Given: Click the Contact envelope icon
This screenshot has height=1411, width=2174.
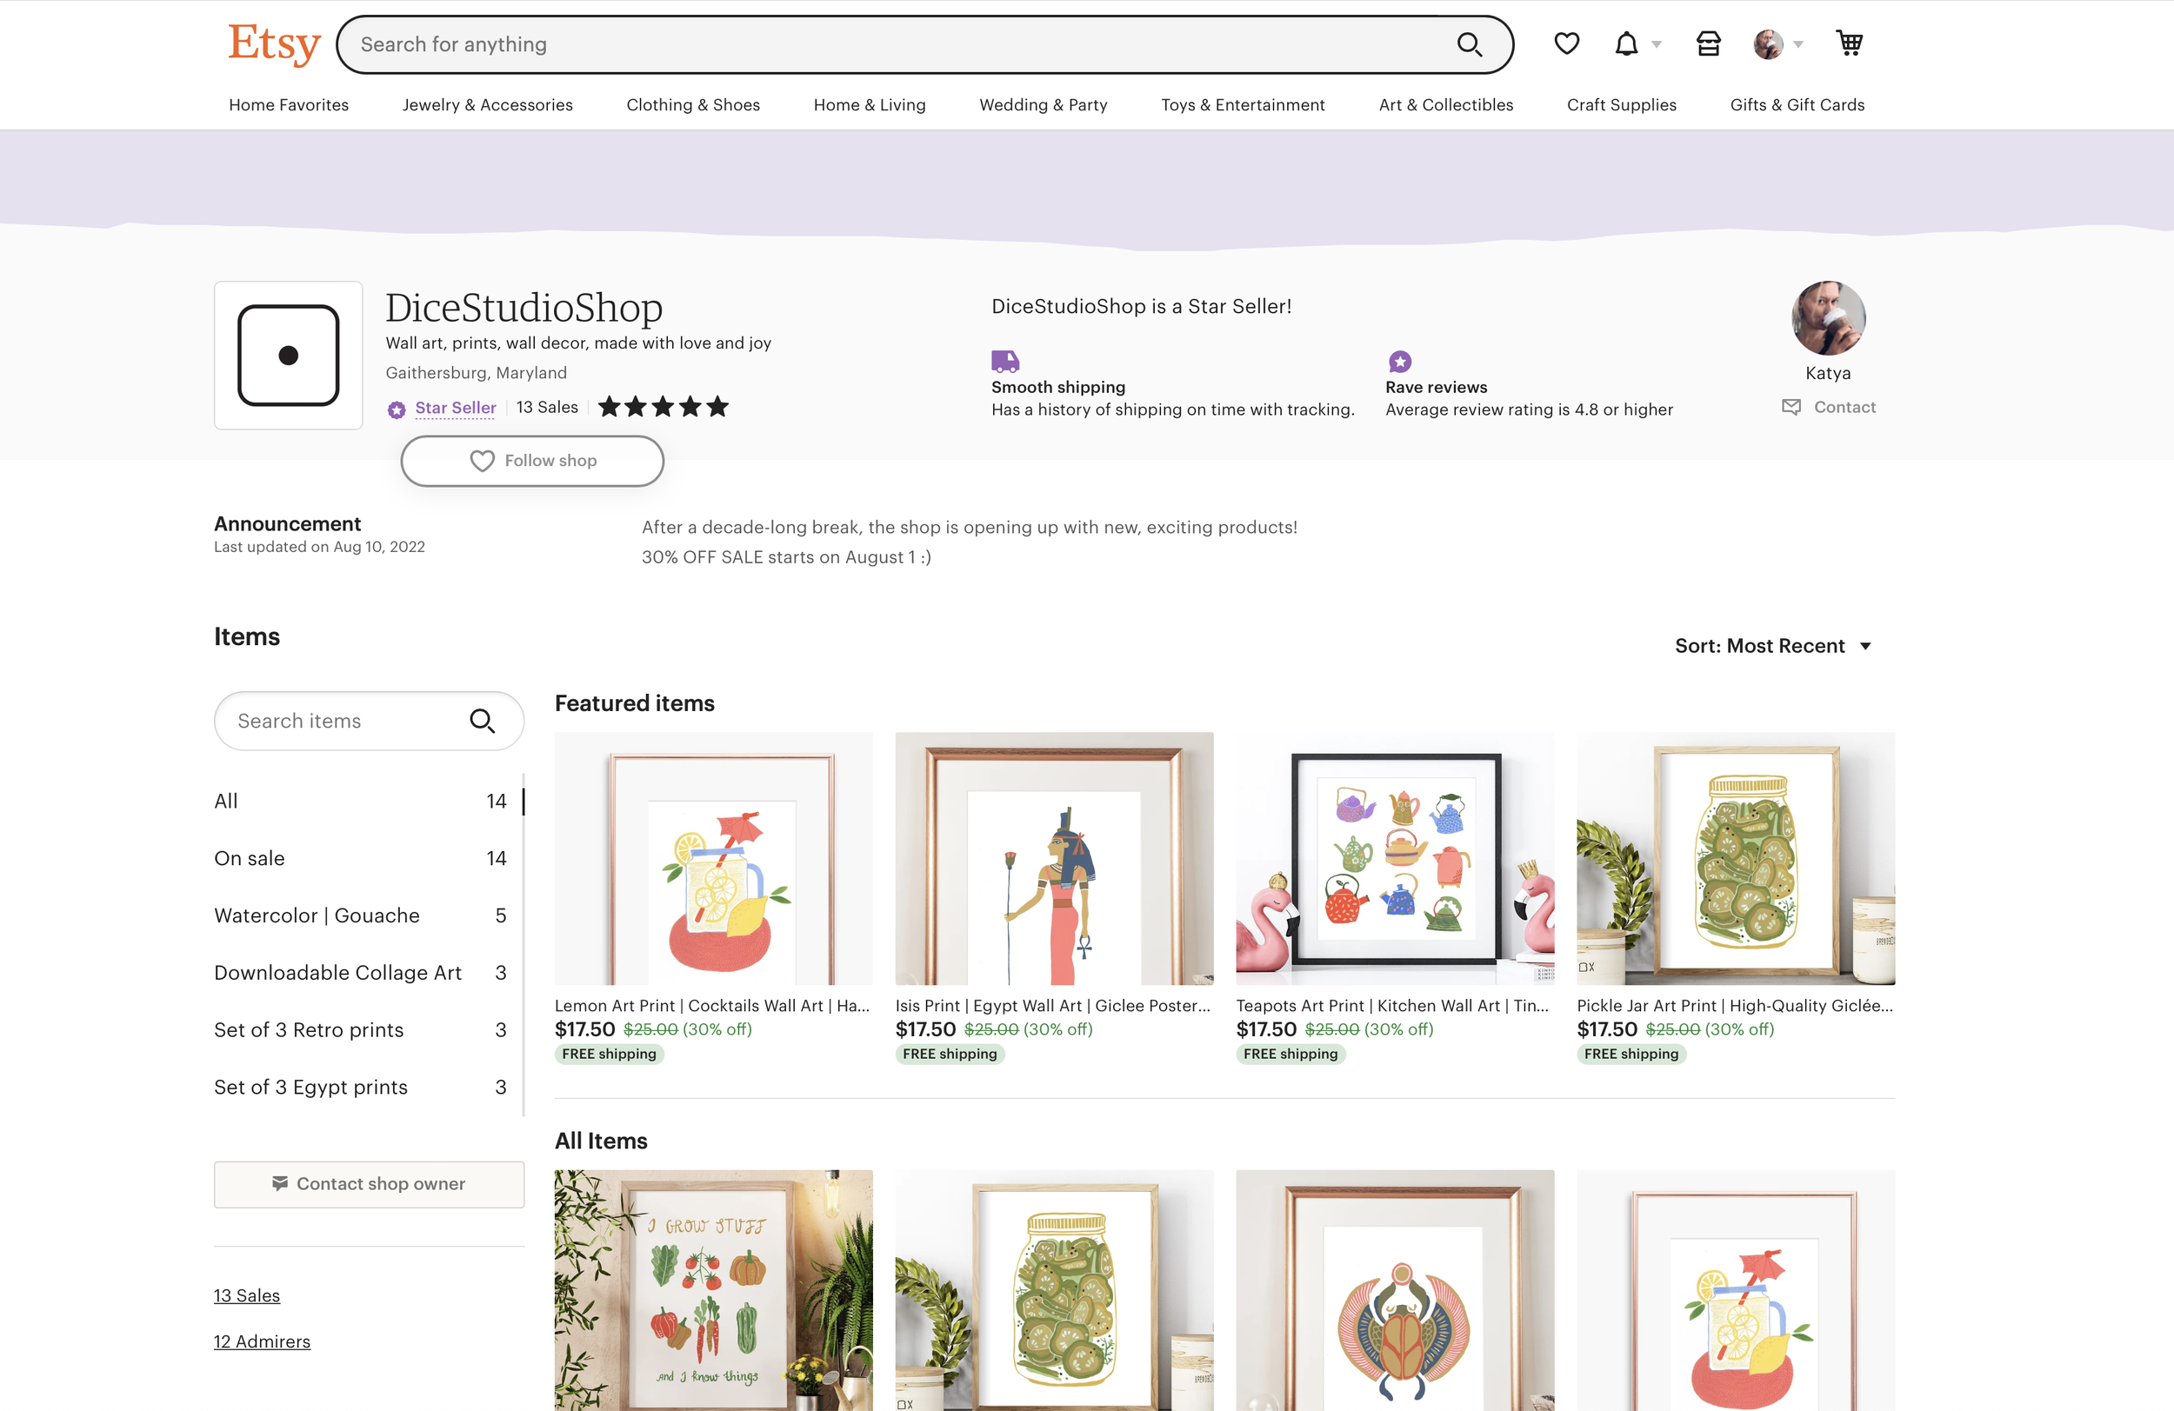Looking at the screenshot, I should pos(1791,406).
